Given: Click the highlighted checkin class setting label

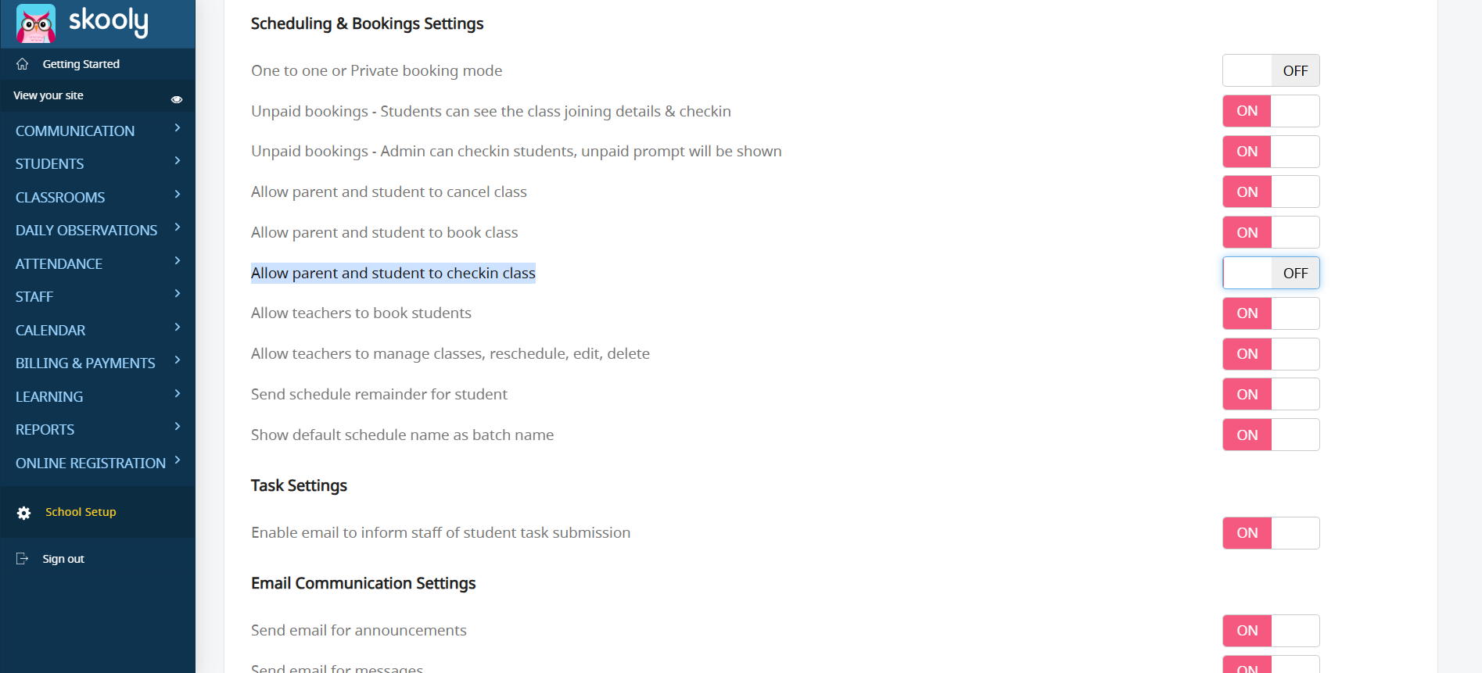Looking at the screenshot, I should pyautogui.click(x=393, y=273).
